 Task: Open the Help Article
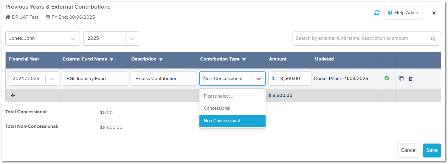click(404, 13)
